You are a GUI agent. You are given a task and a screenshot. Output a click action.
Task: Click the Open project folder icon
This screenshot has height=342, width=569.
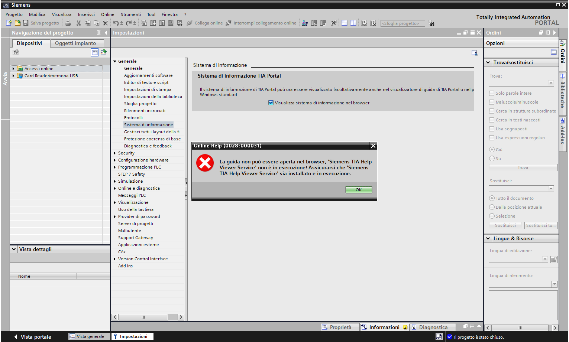(x=17, y=23)
